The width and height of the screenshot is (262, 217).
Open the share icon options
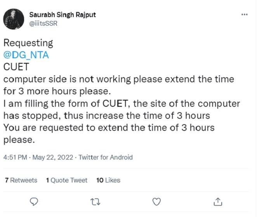click(x=218, y=201)
